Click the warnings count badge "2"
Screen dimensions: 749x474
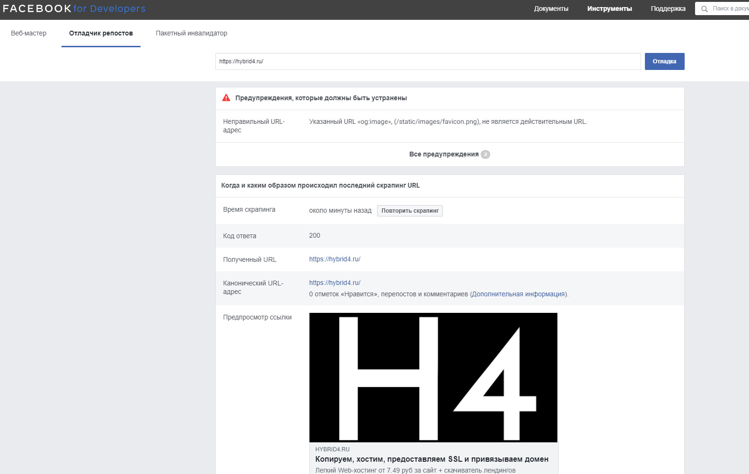(x=485, y=155)
